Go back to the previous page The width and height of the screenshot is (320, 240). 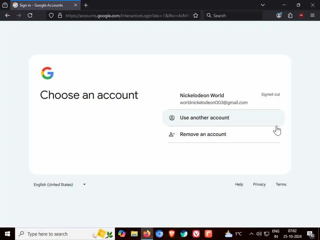click(x=7, y=16)
